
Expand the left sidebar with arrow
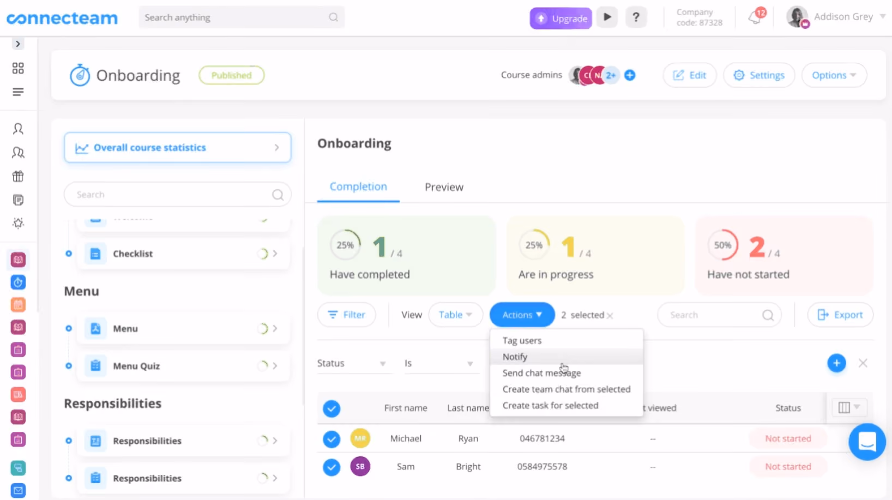[x=18, y=44]
